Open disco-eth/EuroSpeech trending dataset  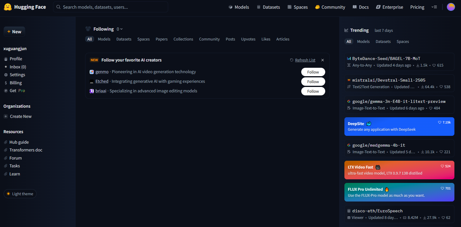click(399, 214)
